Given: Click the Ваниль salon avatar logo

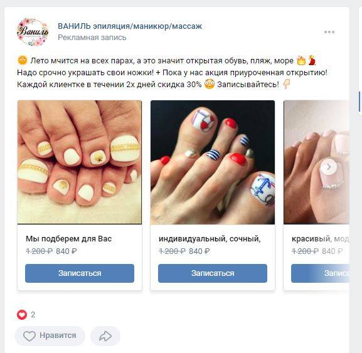Looking at the screenshot, I should 33,31.
